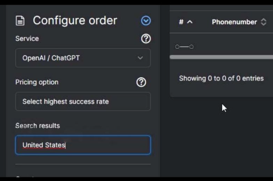Sort the table by the # column
Screen dimensions: 273x181
[x=181, y=22]
